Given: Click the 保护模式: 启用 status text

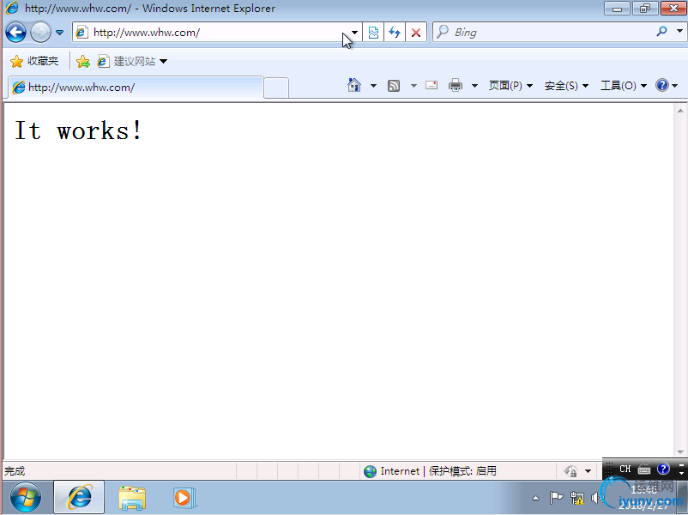Looking at the screenshot, I should (462, 471).
